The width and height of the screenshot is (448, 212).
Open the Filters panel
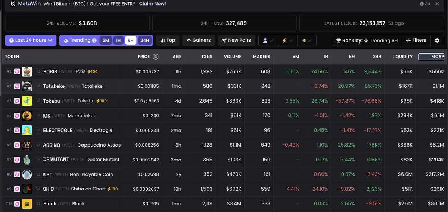416,41
